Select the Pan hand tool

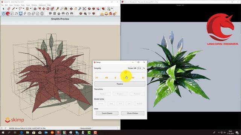click(x=75, y=9)
